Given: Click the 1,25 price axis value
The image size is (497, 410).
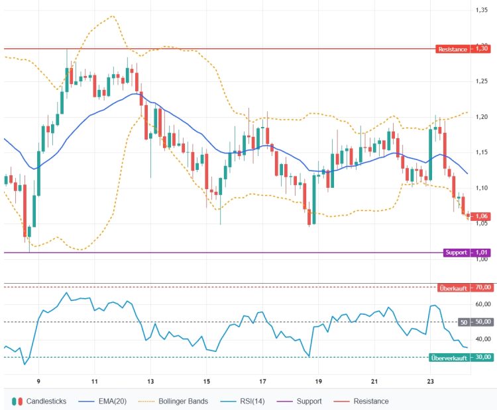Looking at the screenshot, I should [482, 81].
